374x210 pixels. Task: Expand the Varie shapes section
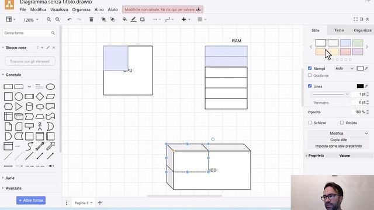coord(10,178)
